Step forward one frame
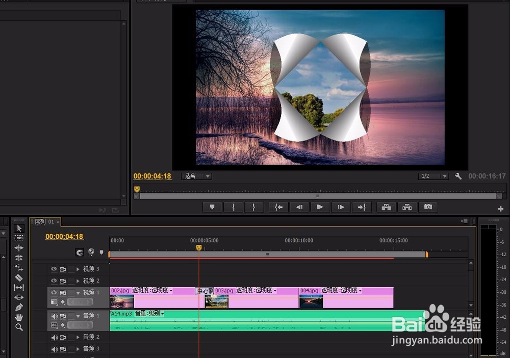 [x=341, y=207]
